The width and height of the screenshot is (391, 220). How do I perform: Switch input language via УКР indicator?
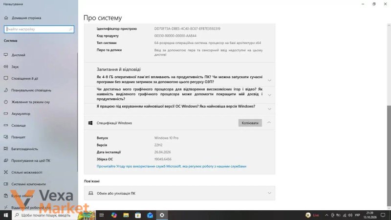pos(357,215)
